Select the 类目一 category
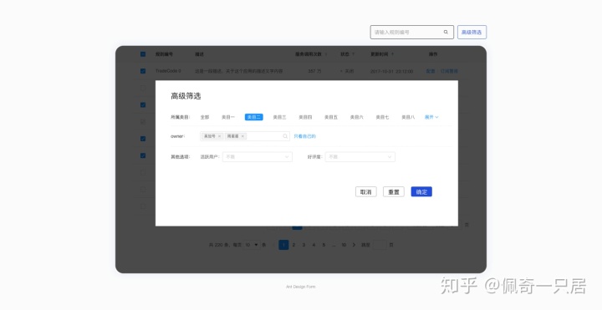This screenshot has height=310, width=602. pyautogui.click(x=228, y=117)
